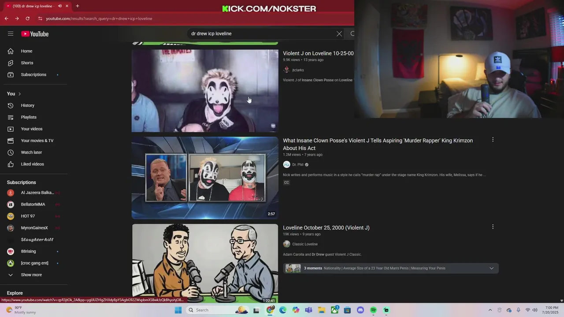Click the taskbar Search box
564x317 pixels.
click(x=217, y=310)
